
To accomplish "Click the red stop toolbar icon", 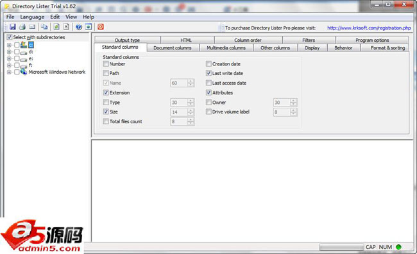I will [x=101, y=27].
